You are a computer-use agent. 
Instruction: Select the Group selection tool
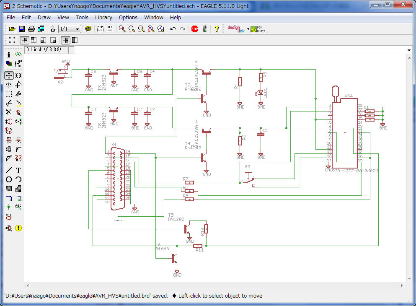[9, 94]
